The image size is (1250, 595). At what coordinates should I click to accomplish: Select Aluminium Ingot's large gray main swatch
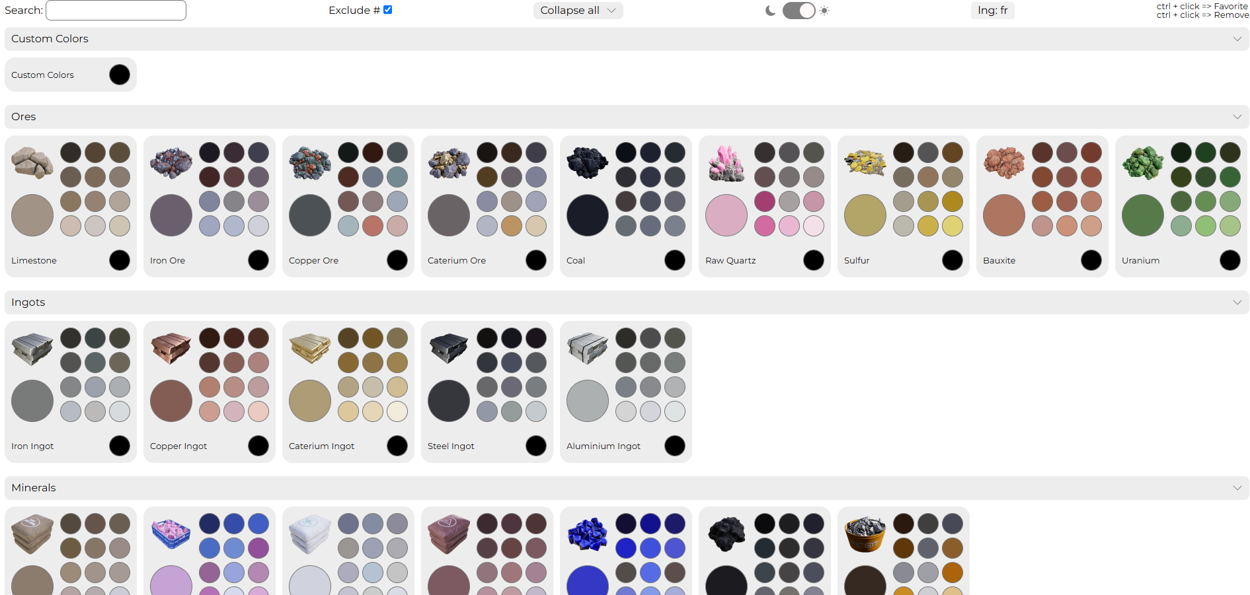588,401
